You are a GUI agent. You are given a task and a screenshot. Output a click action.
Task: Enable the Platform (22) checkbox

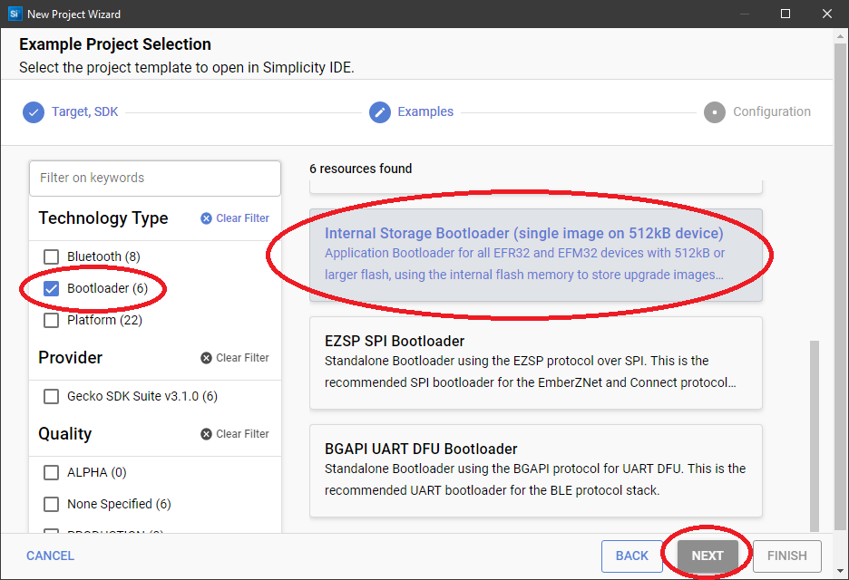tap(52, 320)
